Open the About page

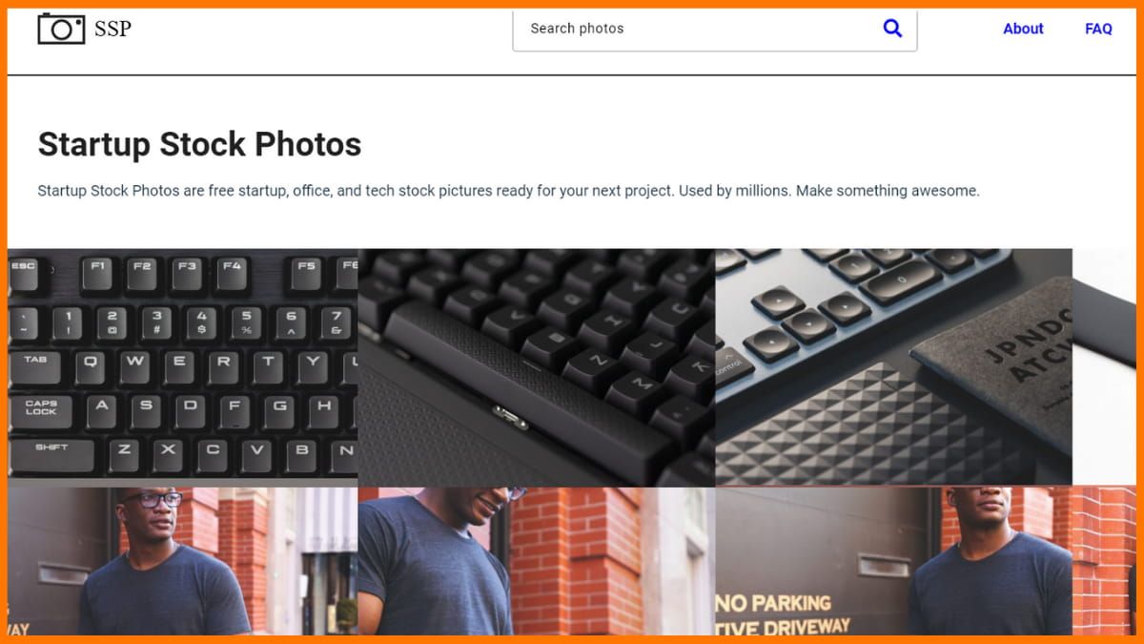point(1023,29)
